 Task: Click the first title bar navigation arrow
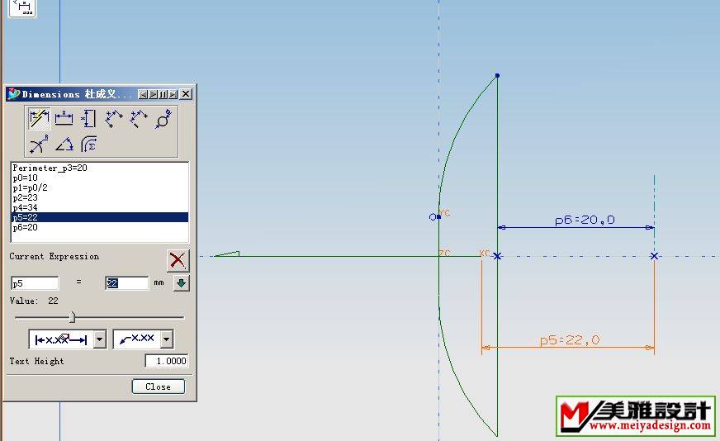point(143,94)
